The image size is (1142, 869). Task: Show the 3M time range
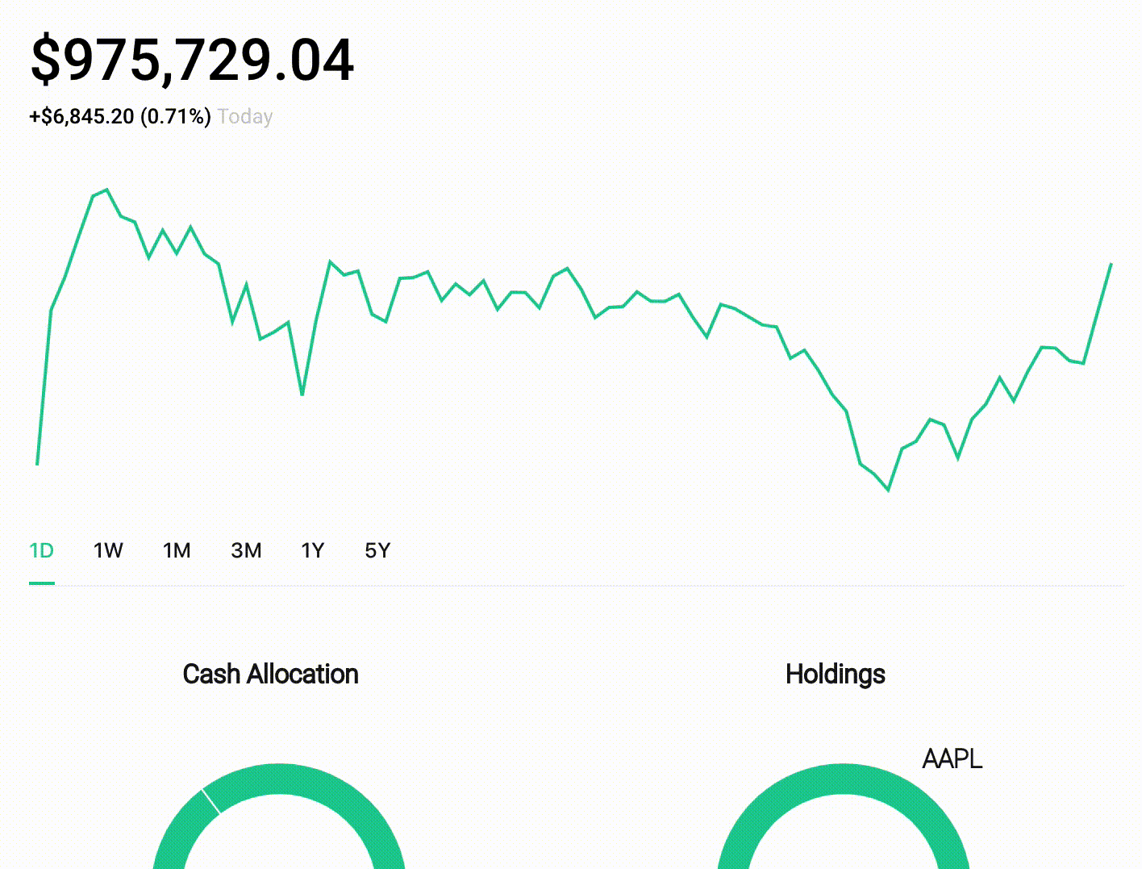pos(246,551)
